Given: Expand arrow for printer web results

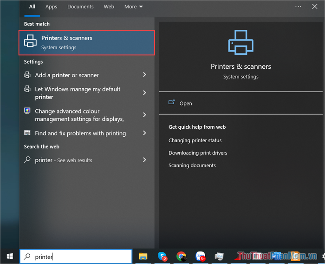Looking at the screenshot, I should pyautogui.click(x=144, y=159).
